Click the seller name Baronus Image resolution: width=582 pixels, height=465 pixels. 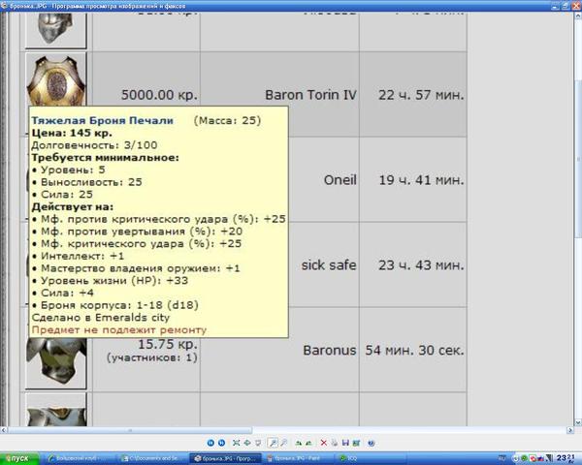(x=330, y=351)
